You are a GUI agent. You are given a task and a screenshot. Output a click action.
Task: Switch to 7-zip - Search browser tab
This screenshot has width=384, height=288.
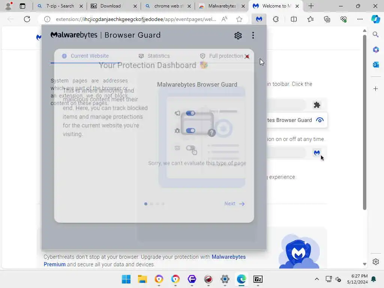point(59,6)
